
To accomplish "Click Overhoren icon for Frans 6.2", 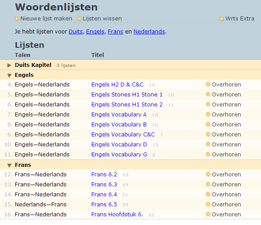I will tap(208, 174).
